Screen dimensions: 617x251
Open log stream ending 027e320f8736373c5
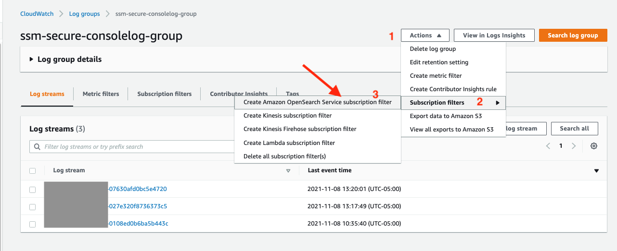click(138, 206)
